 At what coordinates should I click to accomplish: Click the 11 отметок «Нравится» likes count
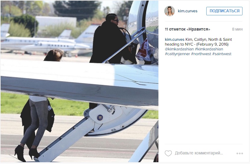(187, 29)
